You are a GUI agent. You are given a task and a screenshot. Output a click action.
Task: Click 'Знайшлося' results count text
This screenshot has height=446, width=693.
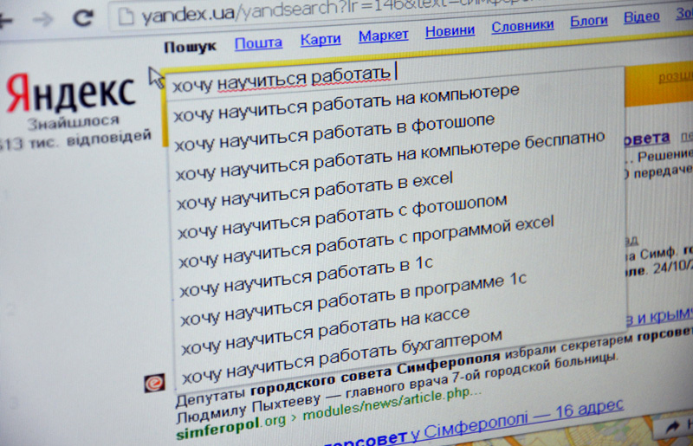click(73, 122)
